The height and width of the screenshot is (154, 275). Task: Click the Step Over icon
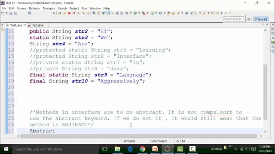click(x=83, y=13)
